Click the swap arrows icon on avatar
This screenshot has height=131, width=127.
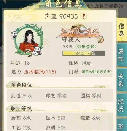point(29,53)
